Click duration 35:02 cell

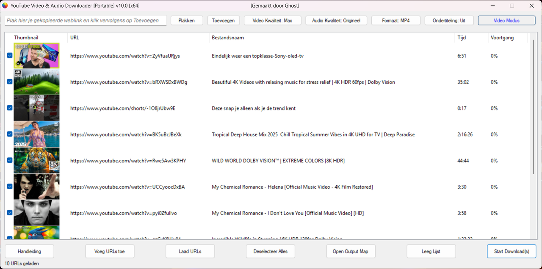[x=463, y=82]
